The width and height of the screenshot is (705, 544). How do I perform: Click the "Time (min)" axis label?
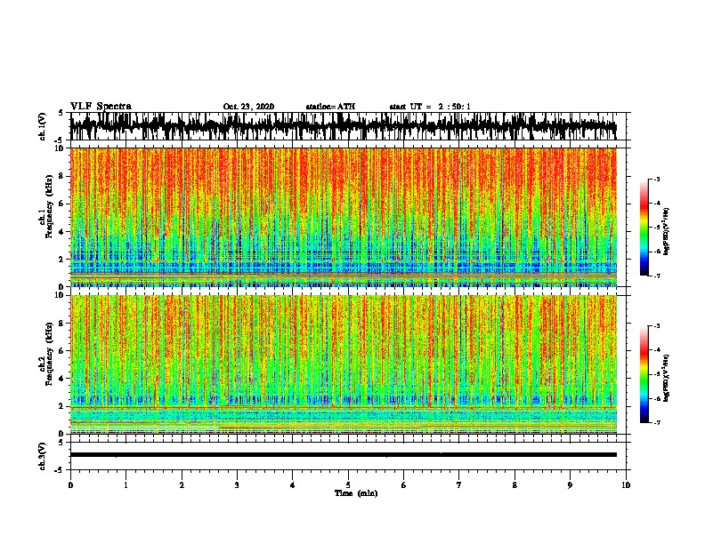356,493
